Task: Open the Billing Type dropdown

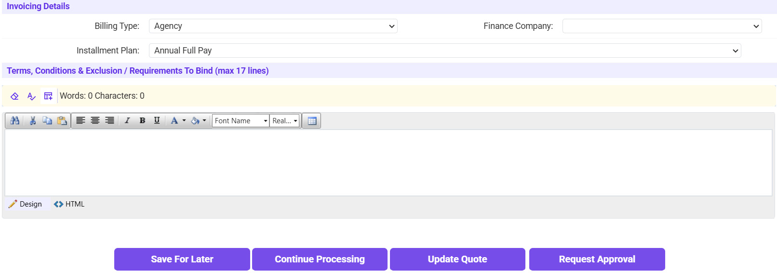Action: coord(273,26)
